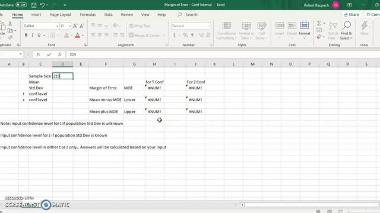
Task: Open Customize Quick Access Toolbar dropdown
Action: point(65,5)
